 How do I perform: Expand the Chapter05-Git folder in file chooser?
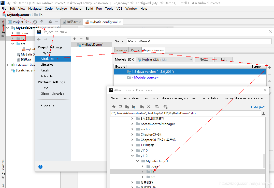(132, 134)
